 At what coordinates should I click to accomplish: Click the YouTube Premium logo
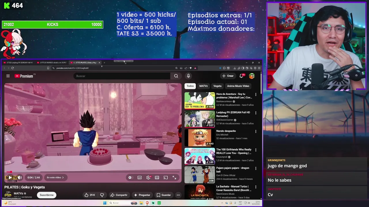point(25,76)
